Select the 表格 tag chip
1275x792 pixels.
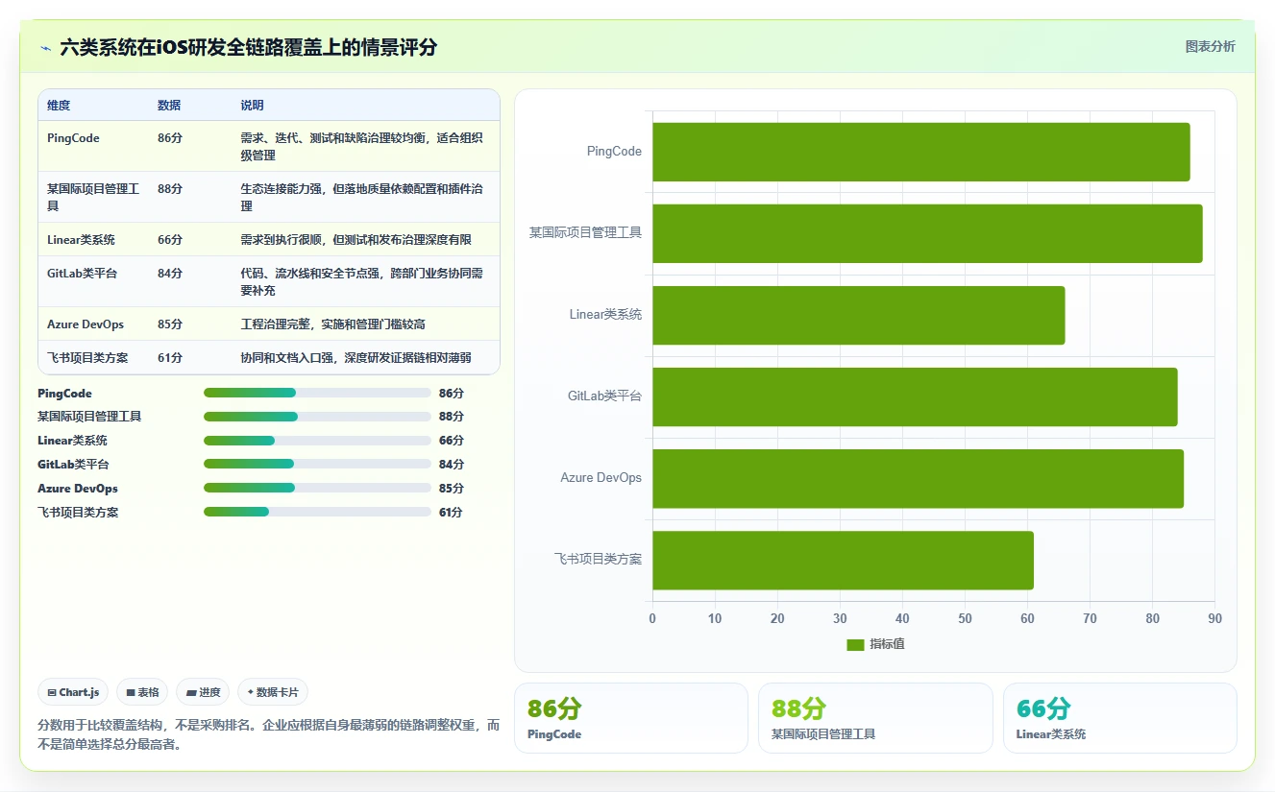coord(142,692)
